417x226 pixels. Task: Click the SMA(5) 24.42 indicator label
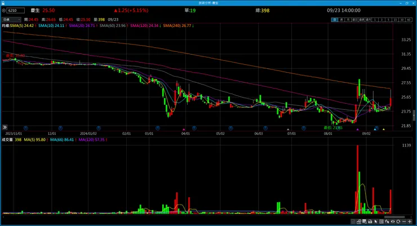(23, 25)
